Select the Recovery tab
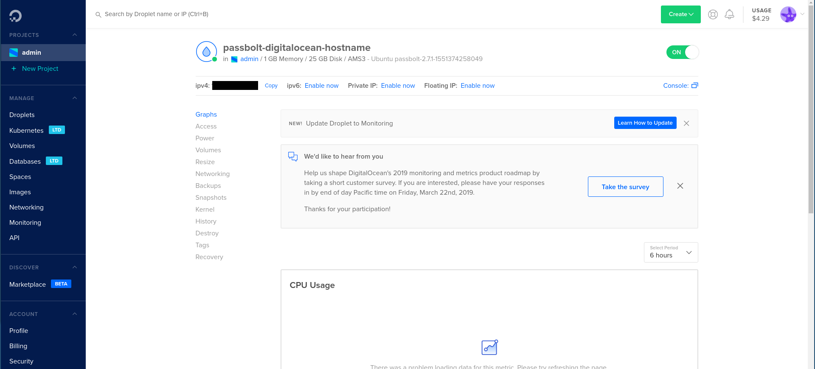Viewport: 815px width, 369px height. coord(209,257)
